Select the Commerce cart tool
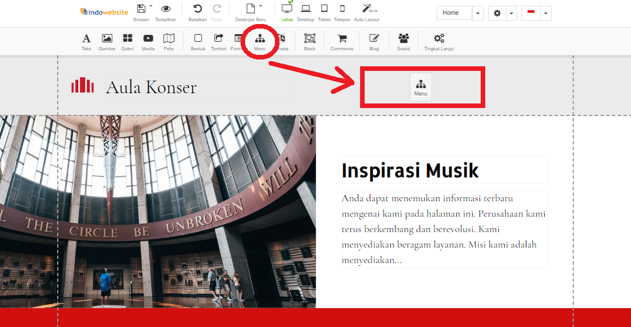 pyautogui.click(x=342, y=42)
